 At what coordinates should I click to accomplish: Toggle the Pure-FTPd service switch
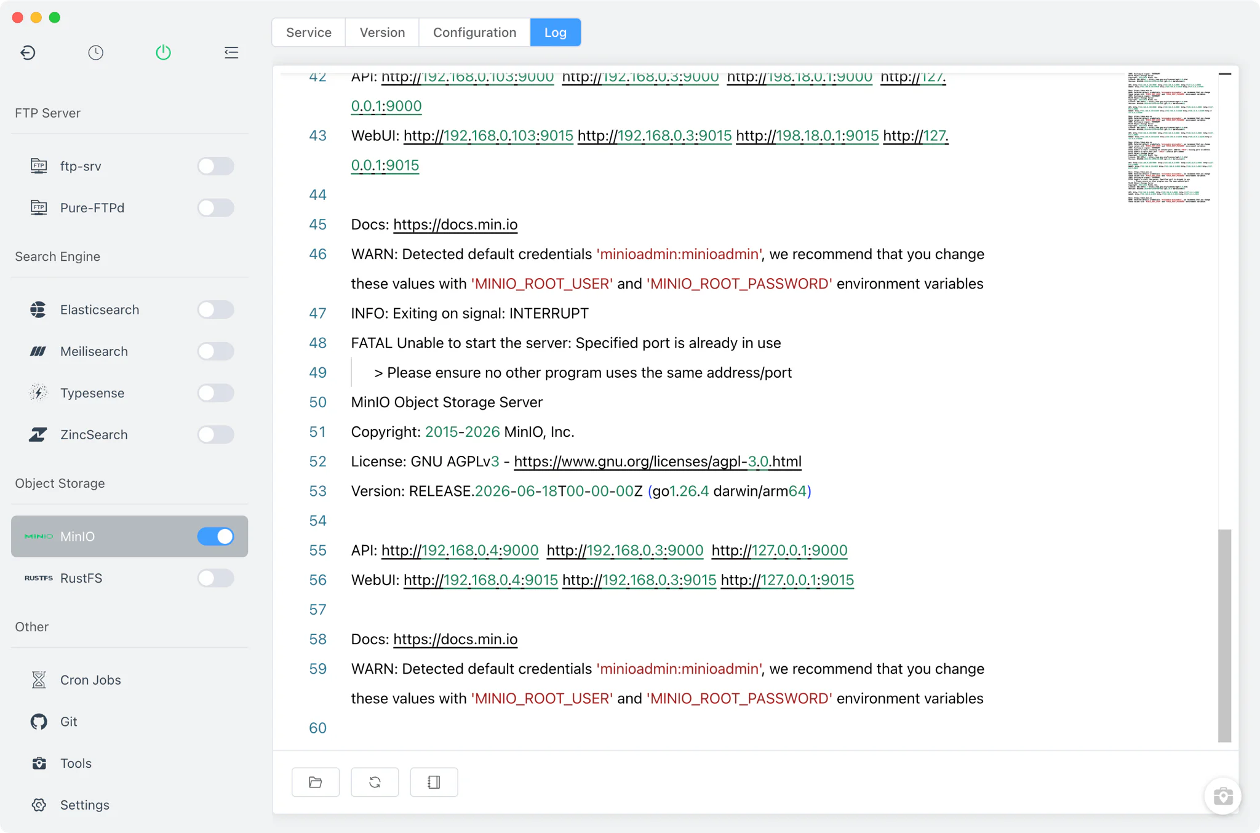tap(215, 208)
